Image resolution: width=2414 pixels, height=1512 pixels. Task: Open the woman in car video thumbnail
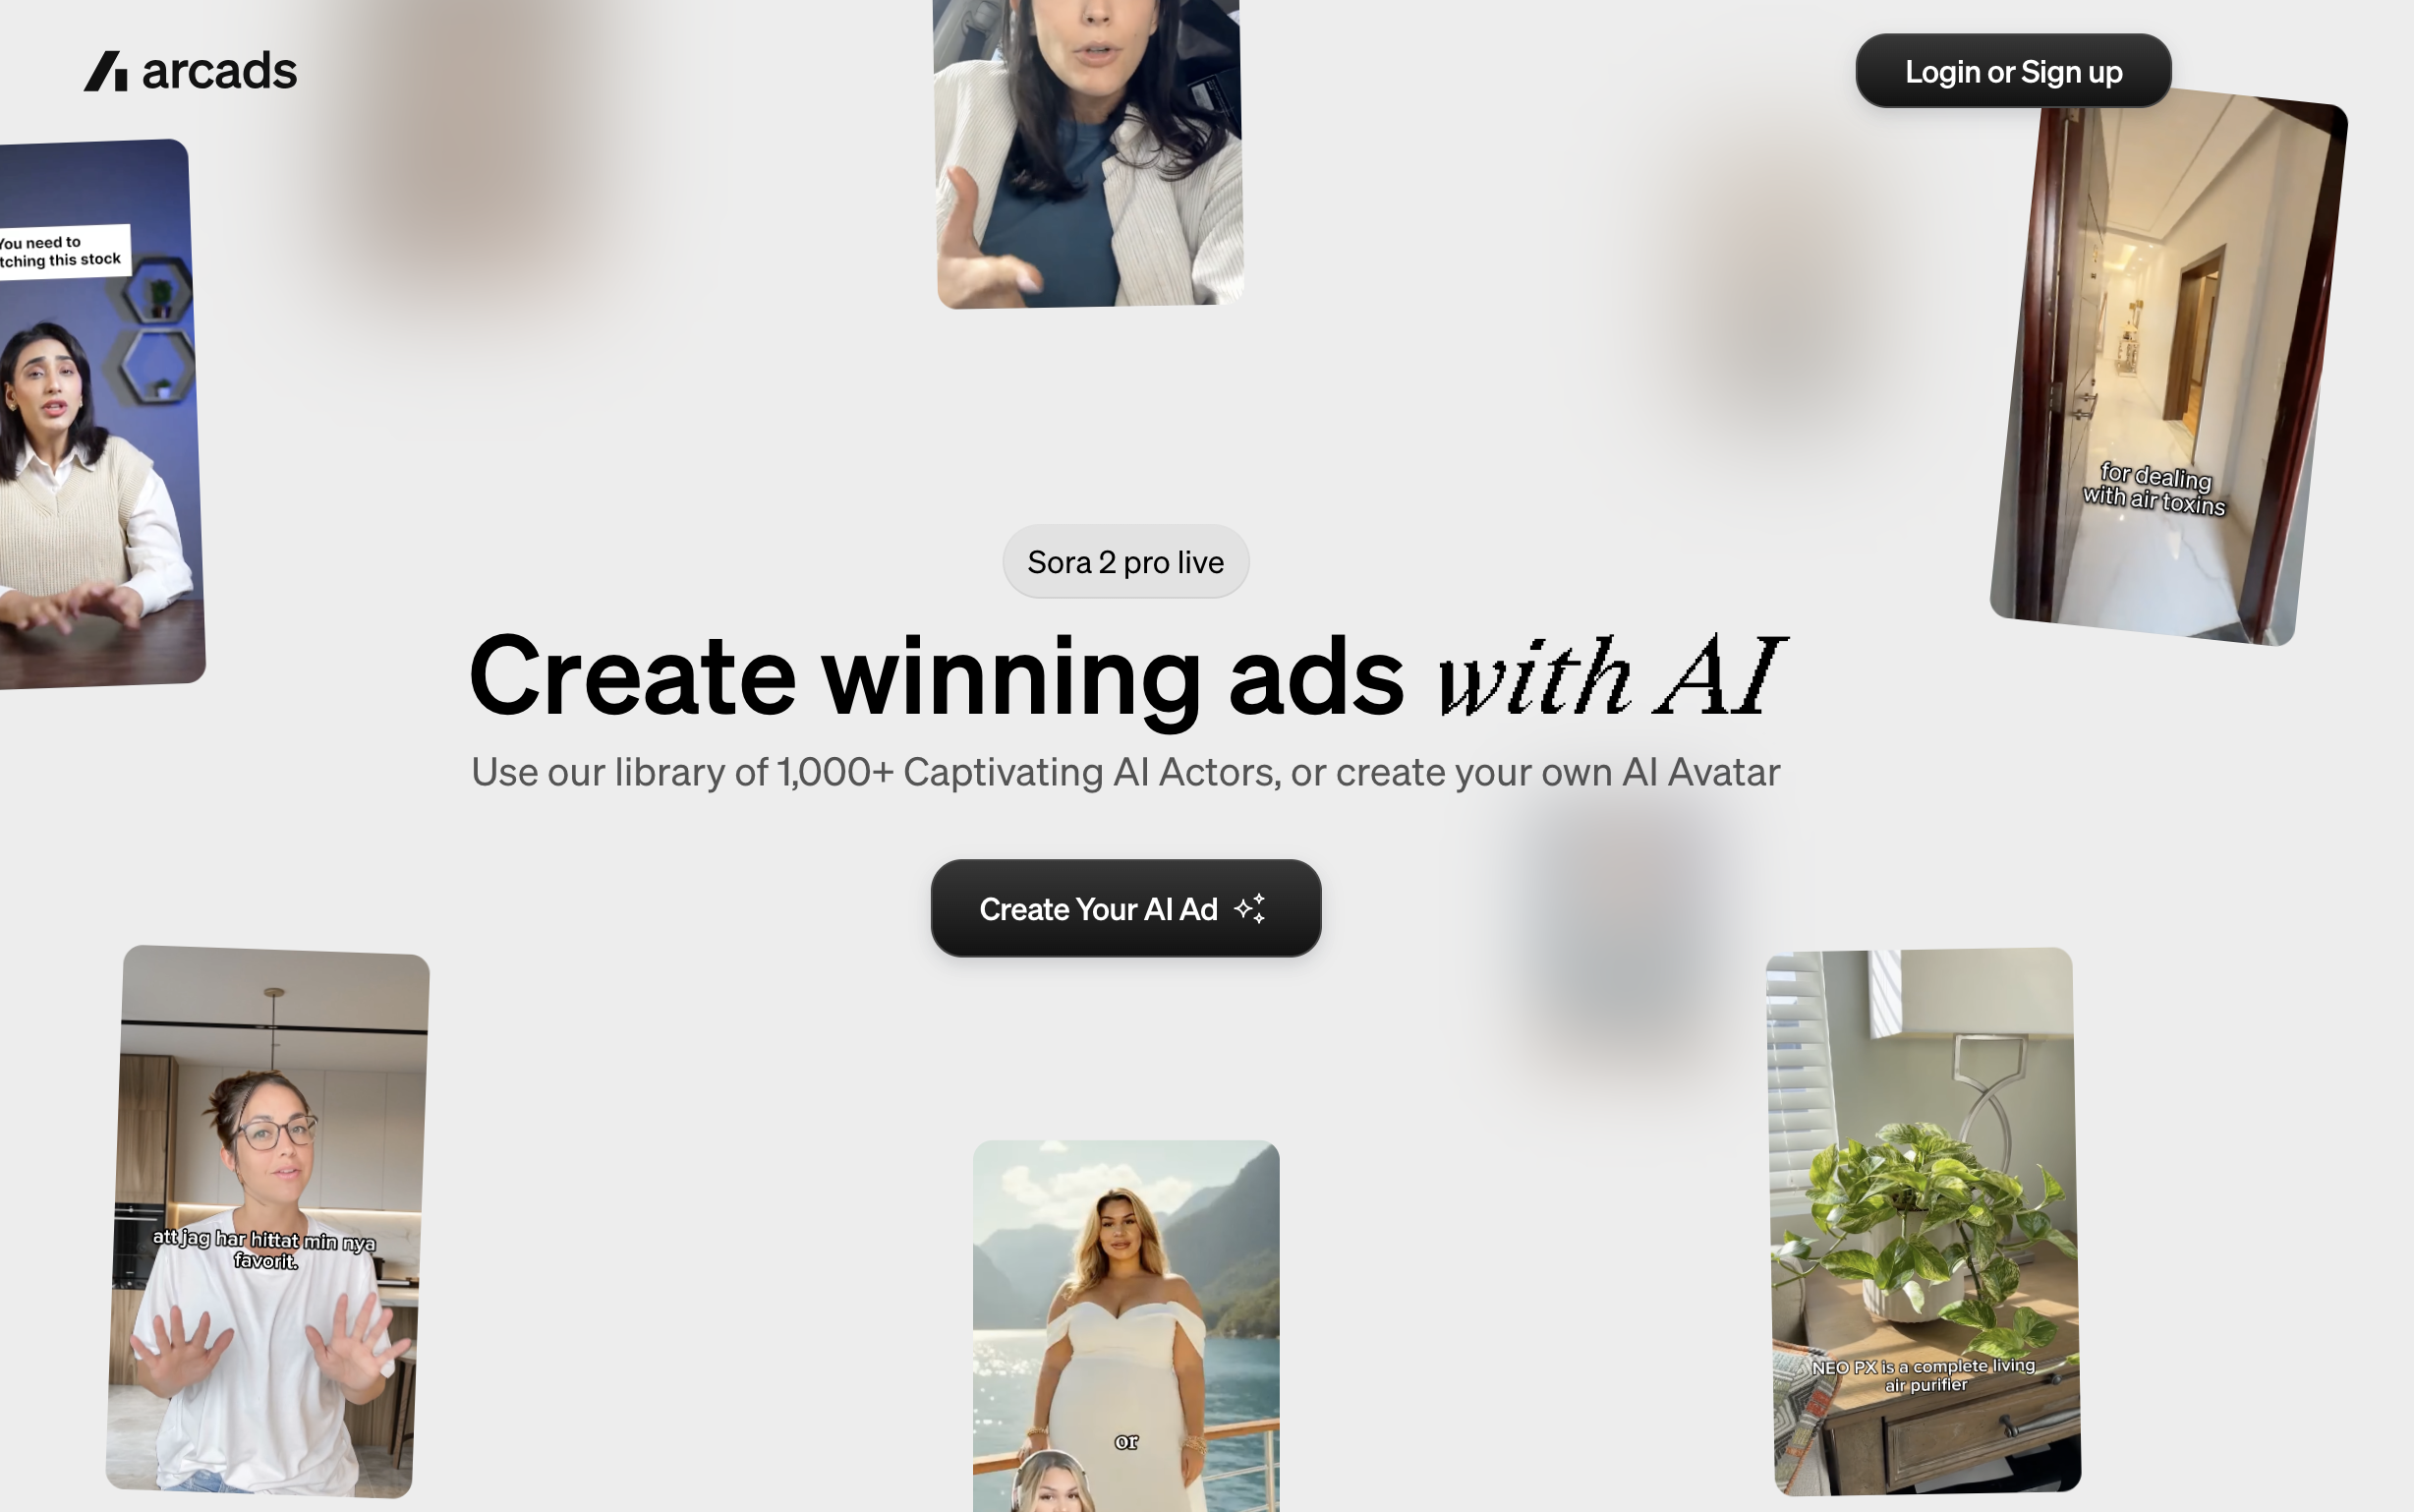pos(1088,152)
